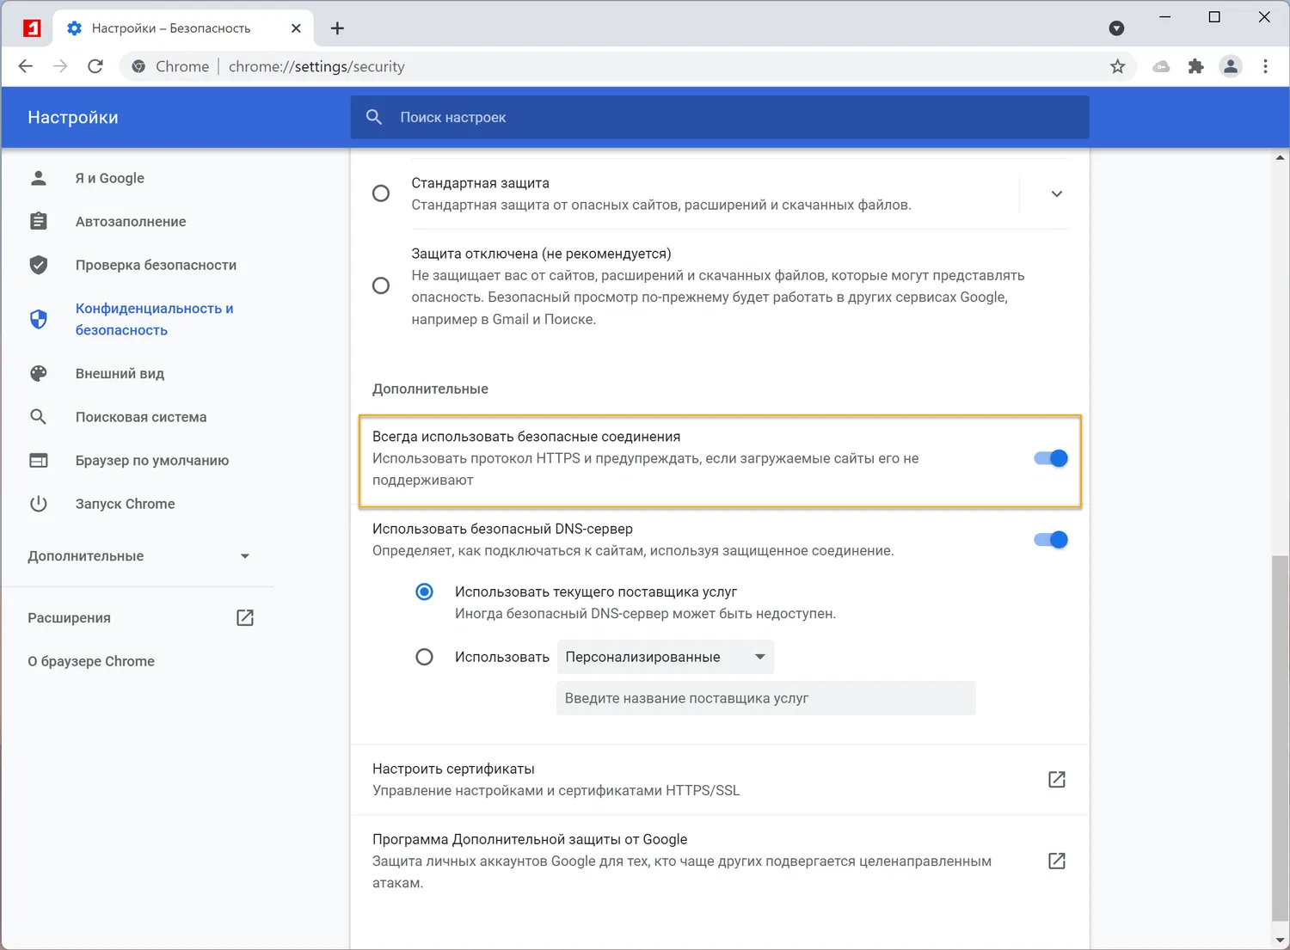Open the external link icon for Настроить сертификаты
The image size is (1290, 950).
click(x=1056, y=780)
